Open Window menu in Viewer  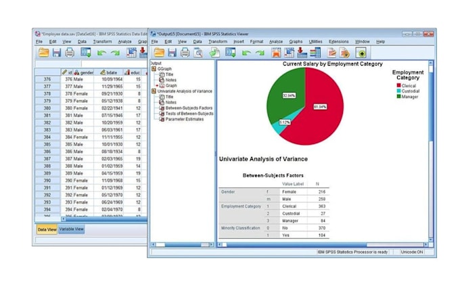363,42
